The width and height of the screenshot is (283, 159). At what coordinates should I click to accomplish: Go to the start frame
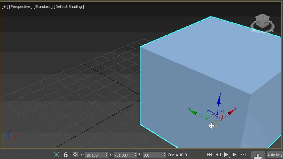(x=209, y=155)
